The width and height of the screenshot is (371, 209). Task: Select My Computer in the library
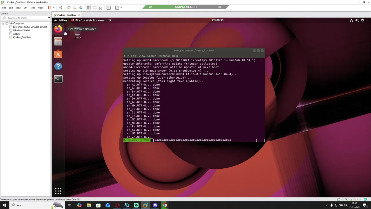[17, 24]
